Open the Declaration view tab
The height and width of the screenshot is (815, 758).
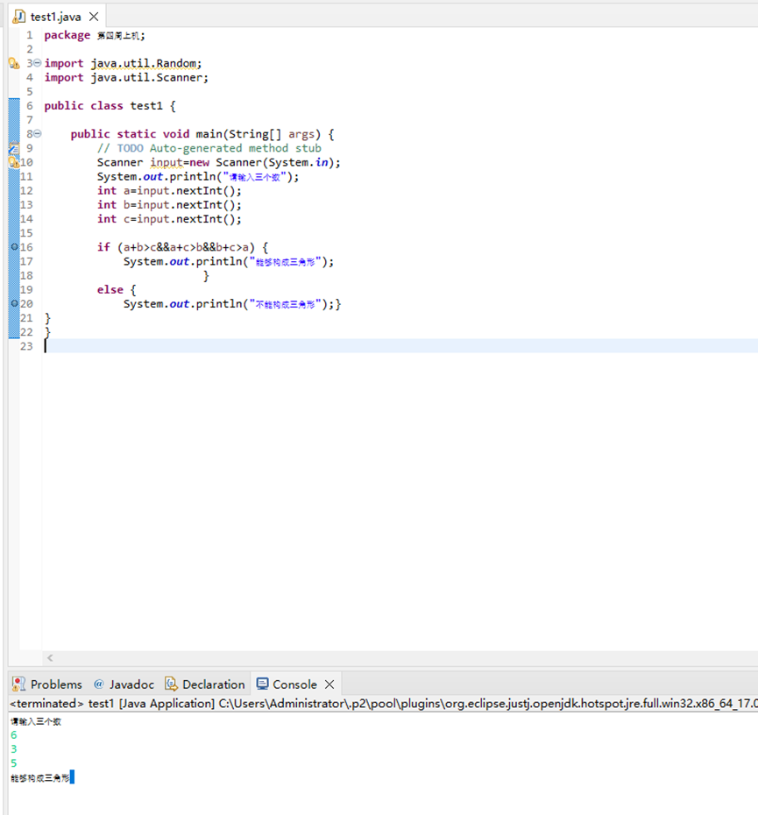tap(204, 684)
